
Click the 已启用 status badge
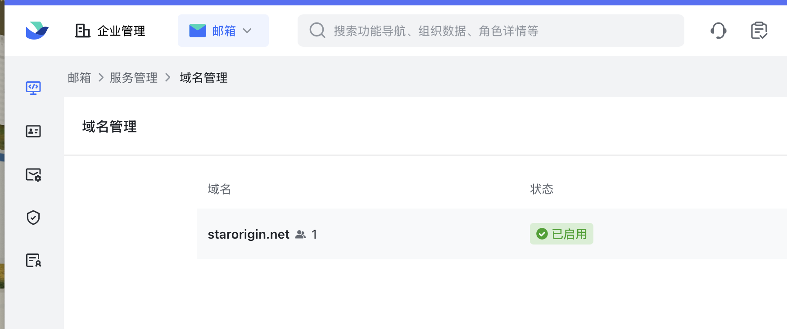tap(561, 234)
